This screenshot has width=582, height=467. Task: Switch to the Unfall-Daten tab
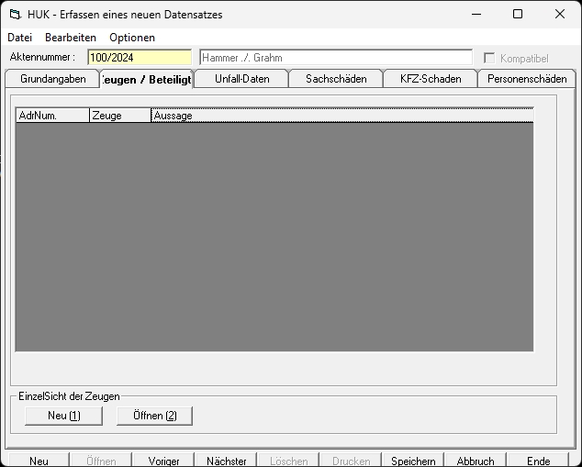(x=241, y=79)
